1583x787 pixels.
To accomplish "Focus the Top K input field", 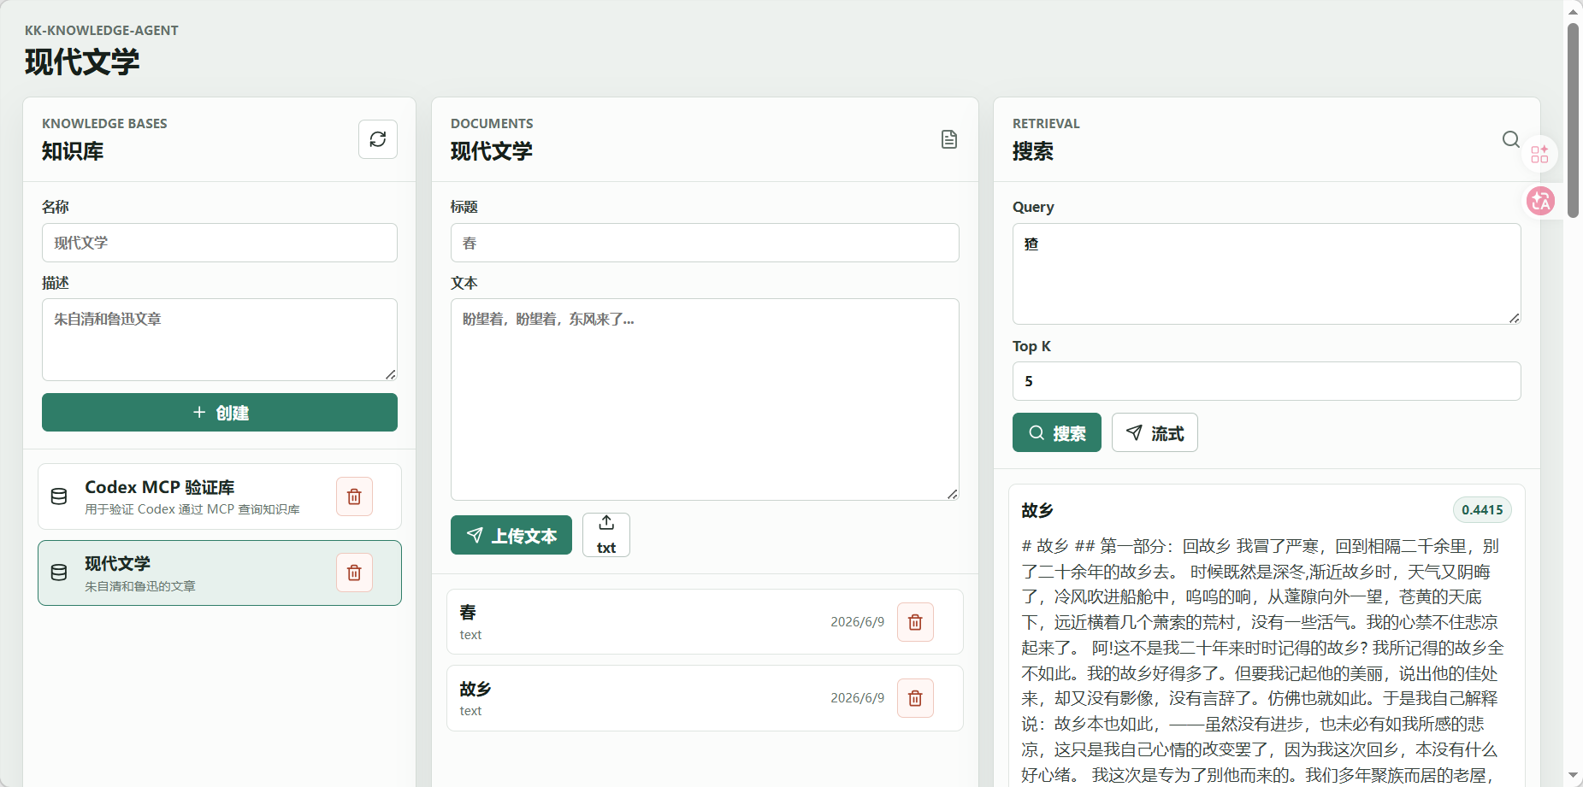I will (x=1267, y=381).
